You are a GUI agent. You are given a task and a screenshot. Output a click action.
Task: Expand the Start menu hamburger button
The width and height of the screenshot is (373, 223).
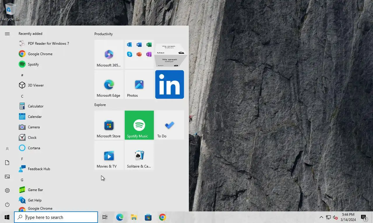click(7, 34)
